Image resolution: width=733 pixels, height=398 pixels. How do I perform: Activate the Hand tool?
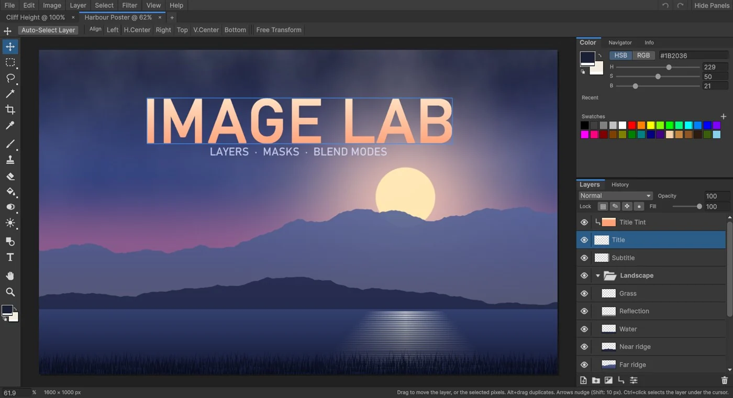(x=10, y=276)
